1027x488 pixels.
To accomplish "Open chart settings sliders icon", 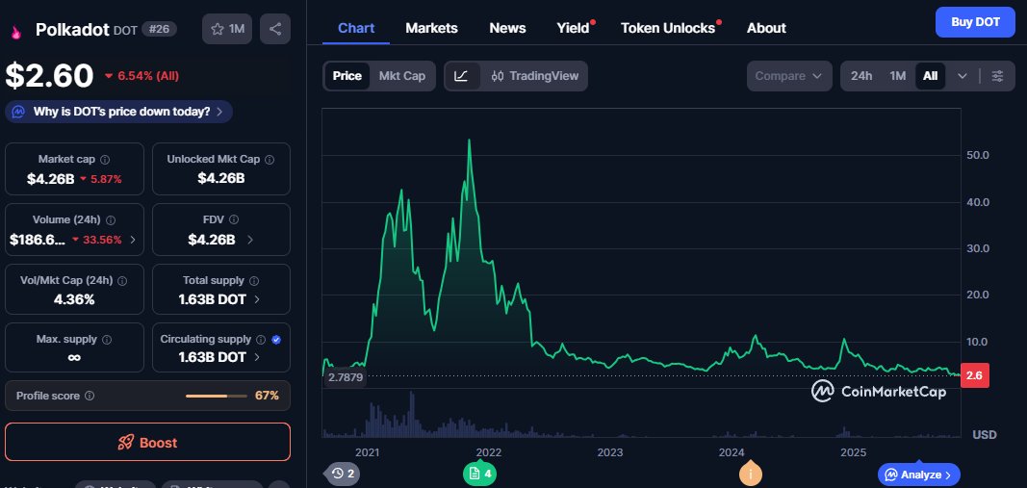I will pos(997,76).
